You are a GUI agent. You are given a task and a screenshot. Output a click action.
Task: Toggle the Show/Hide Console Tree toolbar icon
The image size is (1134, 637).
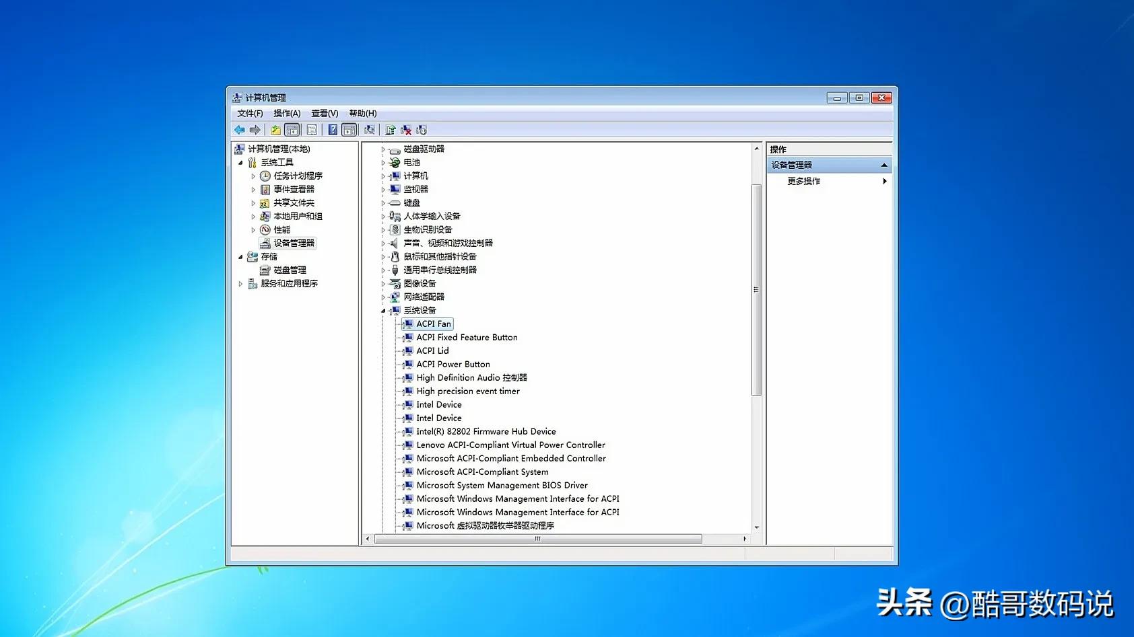(292, 130)
